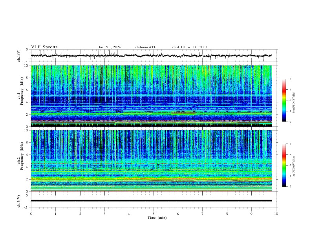
Task: Click the ch.3(V) axis label
Action: click(x=19, y=201)
